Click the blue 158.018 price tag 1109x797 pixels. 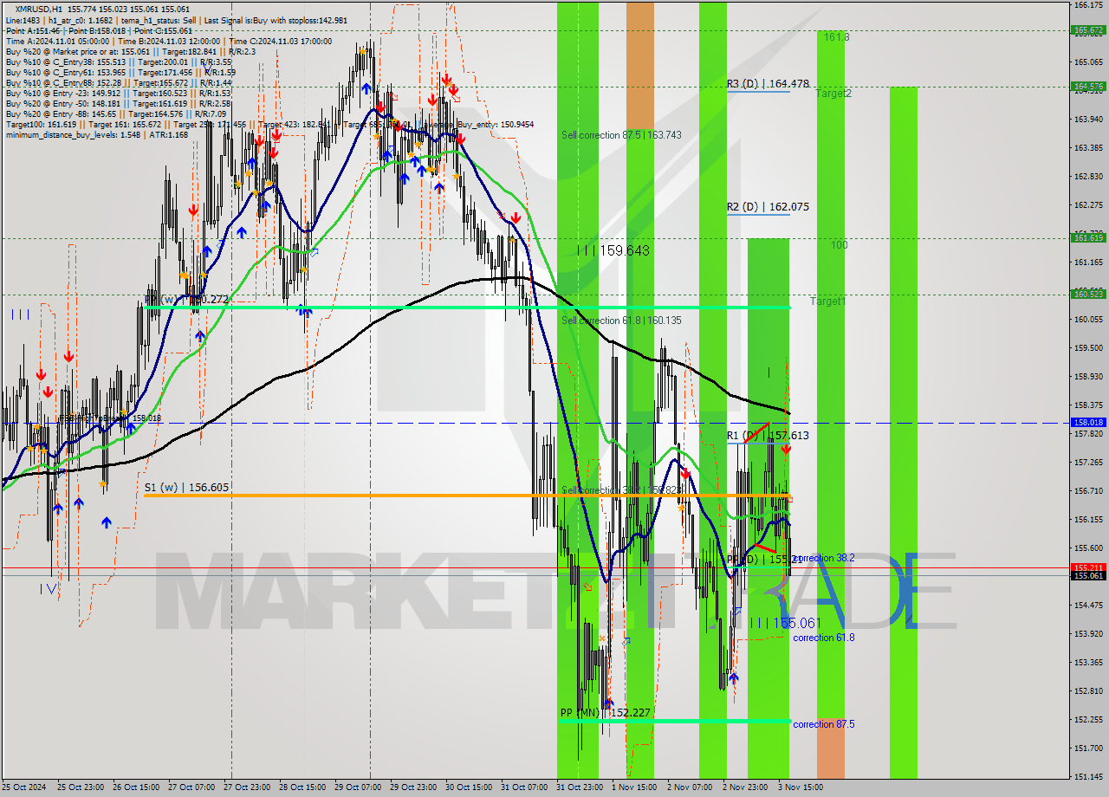(1088, 423)
